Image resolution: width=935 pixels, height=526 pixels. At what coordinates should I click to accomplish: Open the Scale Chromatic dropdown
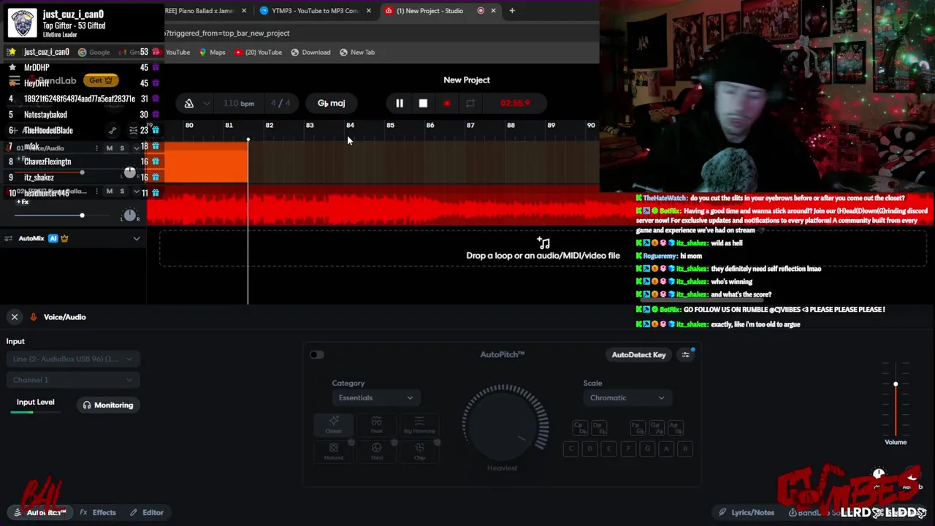pyautogui.click(x=627, y=398)
